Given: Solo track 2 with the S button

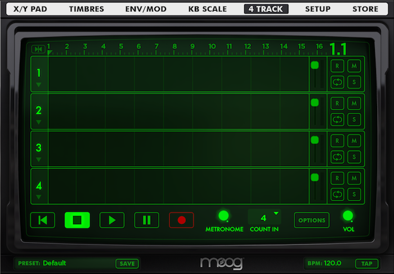Looking at the screenshot, I should tap(354, 120).
